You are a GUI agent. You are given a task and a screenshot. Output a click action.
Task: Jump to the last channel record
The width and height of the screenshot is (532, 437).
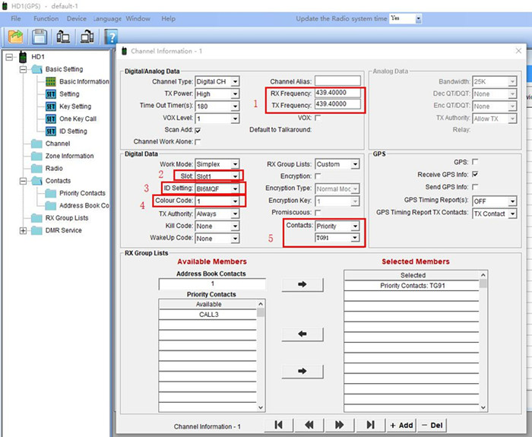click(x=370, y=425)
